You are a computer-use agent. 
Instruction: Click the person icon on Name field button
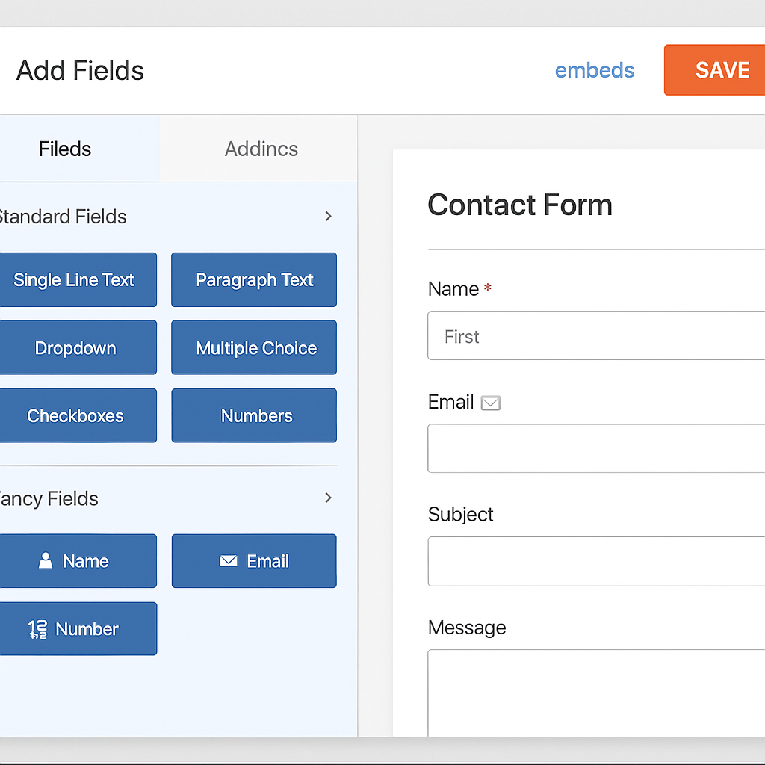point(46,560)
